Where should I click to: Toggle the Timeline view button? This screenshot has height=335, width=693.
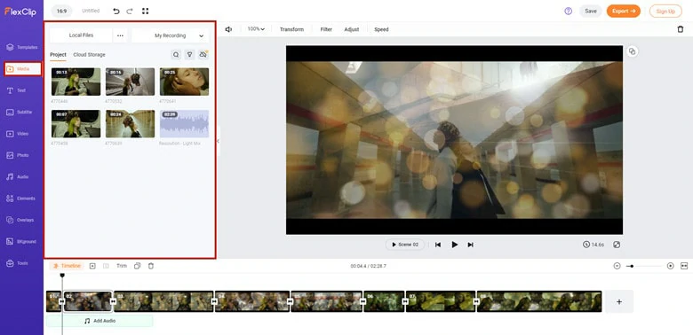pyautogui.click(x=67, y=266)
